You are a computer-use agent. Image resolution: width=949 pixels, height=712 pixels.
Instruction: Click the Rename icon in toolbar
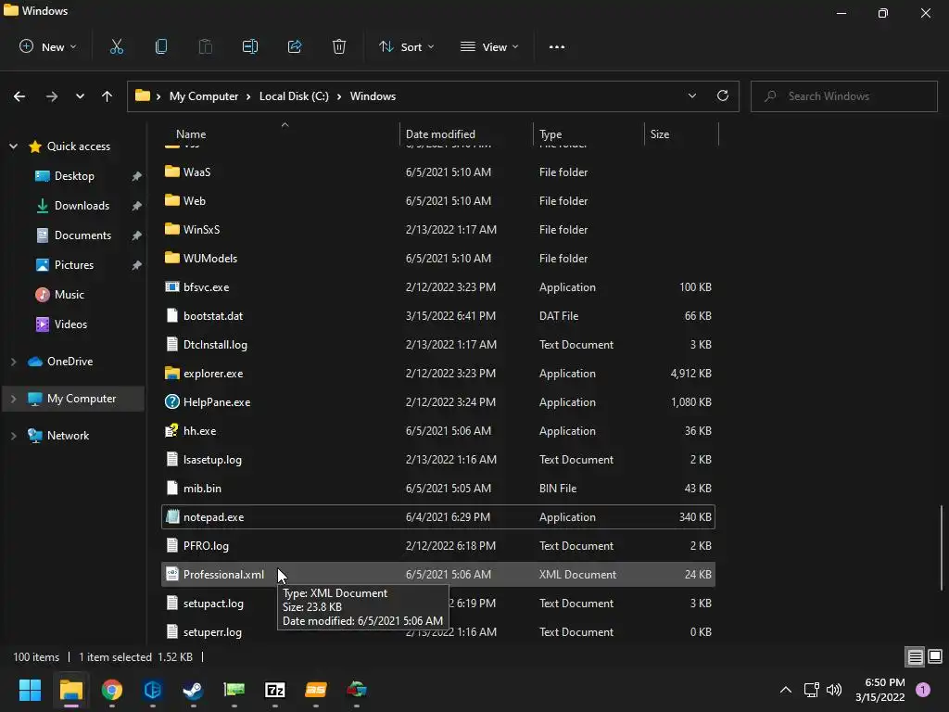tap(250, 46)
